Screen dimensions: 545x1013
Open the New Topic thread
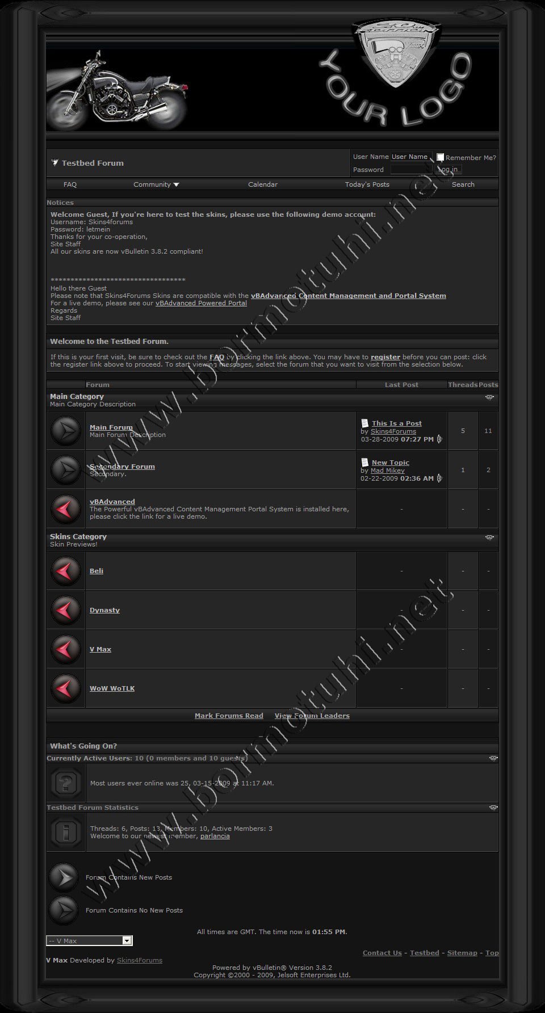(391, 463)
